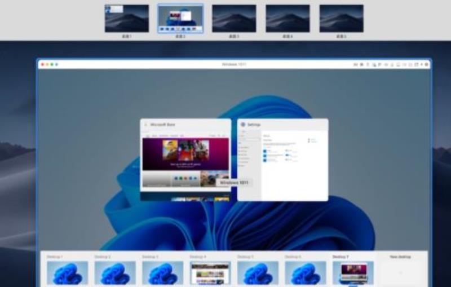This screenshot has width=451, height=287.
Task: Open the Settings window preview
Action: point(283,160)
